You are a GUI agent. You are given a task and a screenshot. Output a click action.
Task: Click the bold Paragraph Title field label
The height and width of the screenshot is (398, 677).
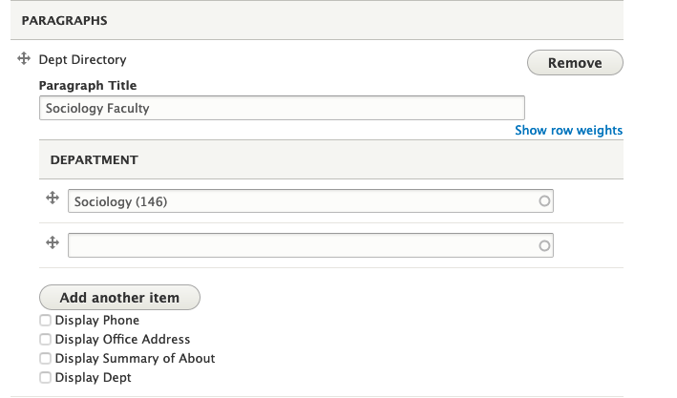(87, 86)
